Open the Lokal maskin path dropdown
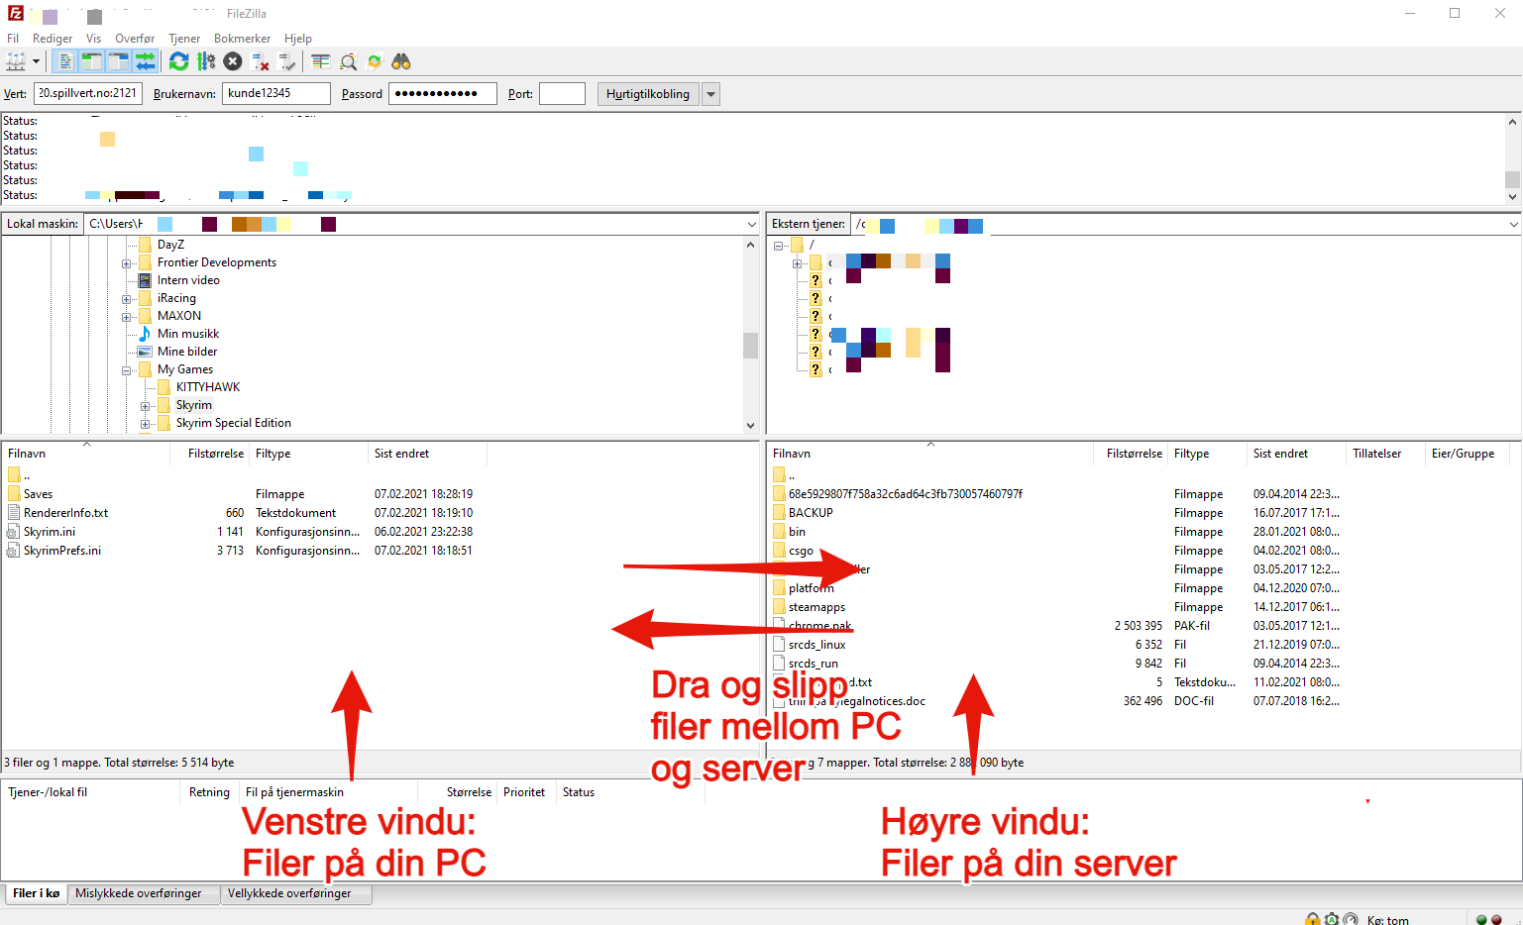 coord(751,224)
